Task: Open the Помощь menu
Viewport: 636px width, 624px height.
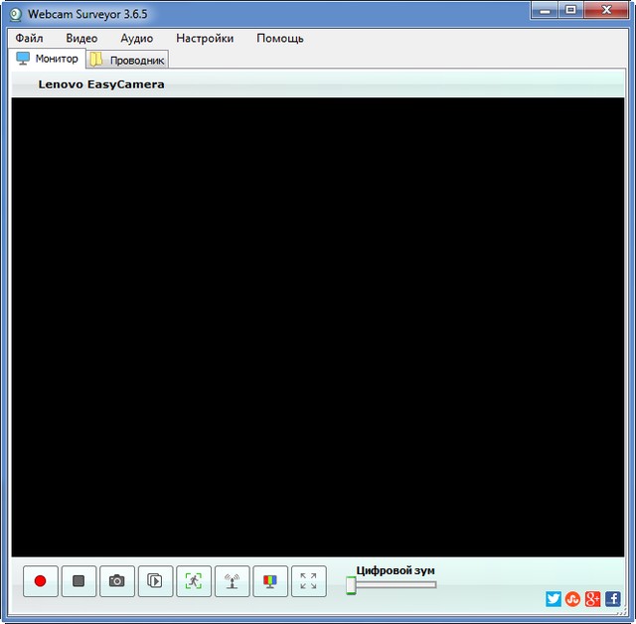Action: pos(280,38)
